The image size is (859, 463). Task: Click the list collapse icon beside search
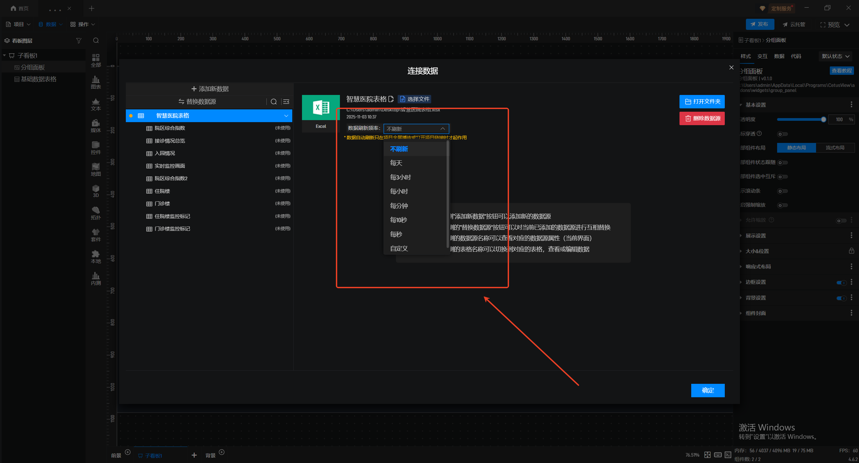[x=286, y=102]
